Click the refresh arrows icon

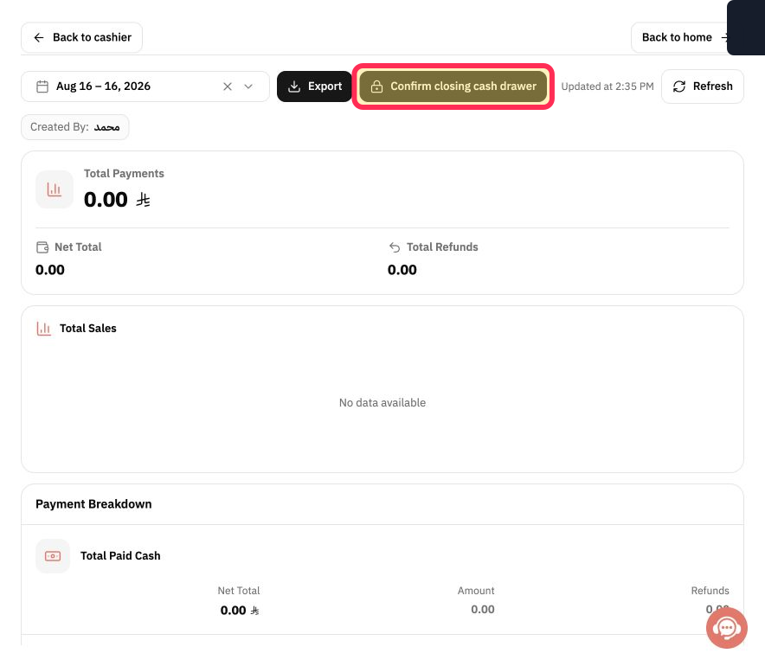pos(679,86)
